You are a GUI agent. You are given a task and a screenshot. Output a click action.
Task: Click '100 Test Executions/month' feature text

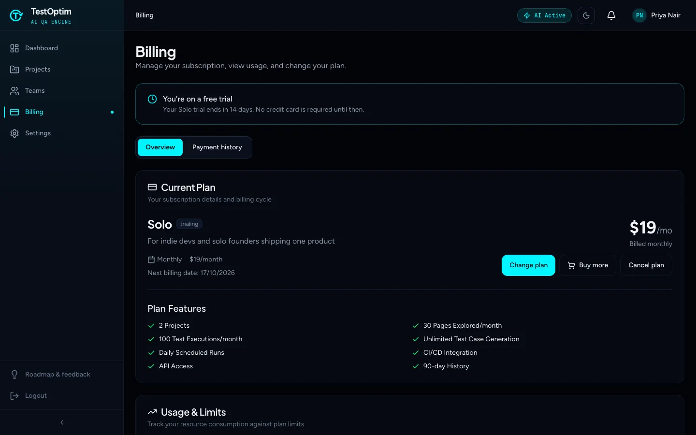[201, 339]
